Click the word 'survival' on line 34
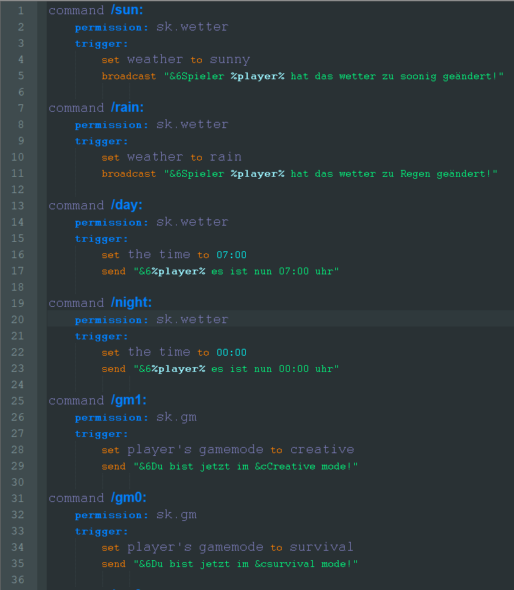This screenshot has width=514, height=590. (322, 547)
